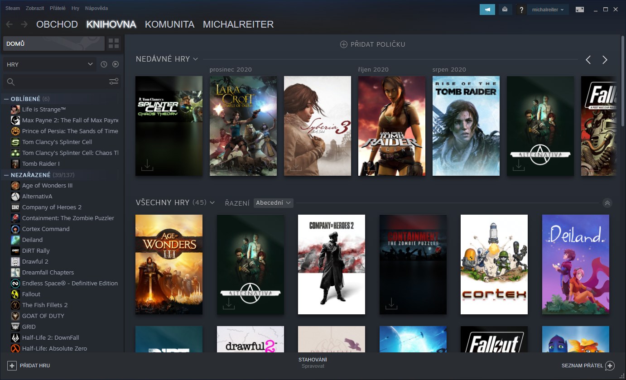Click the recent activity clock icon
Screen dimensions: 626x380
tap(104, 64)
